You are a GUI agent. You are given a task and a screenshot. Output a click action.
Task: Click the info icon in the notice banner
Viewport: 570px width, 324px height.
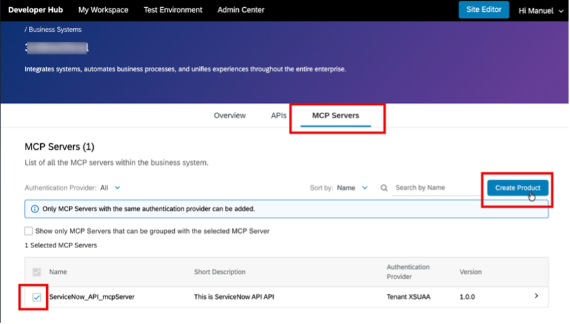[x=34, y=209]
